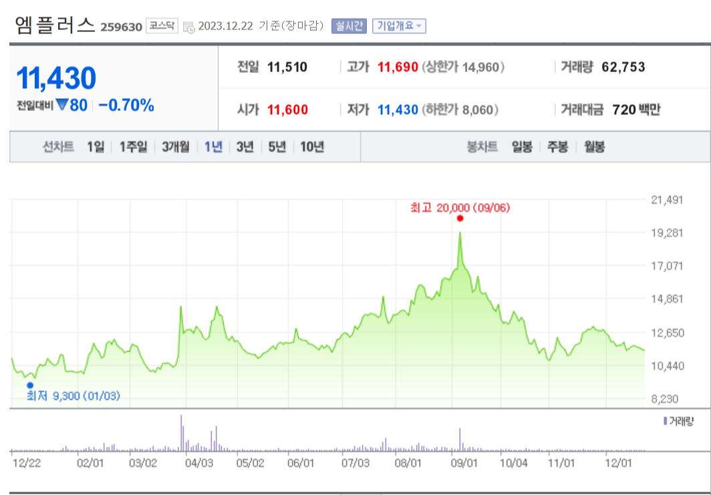Image resolution: width=711 pixels, height=495 pixels.
Task: Click the 실시간 button
Action: [349, 26]
